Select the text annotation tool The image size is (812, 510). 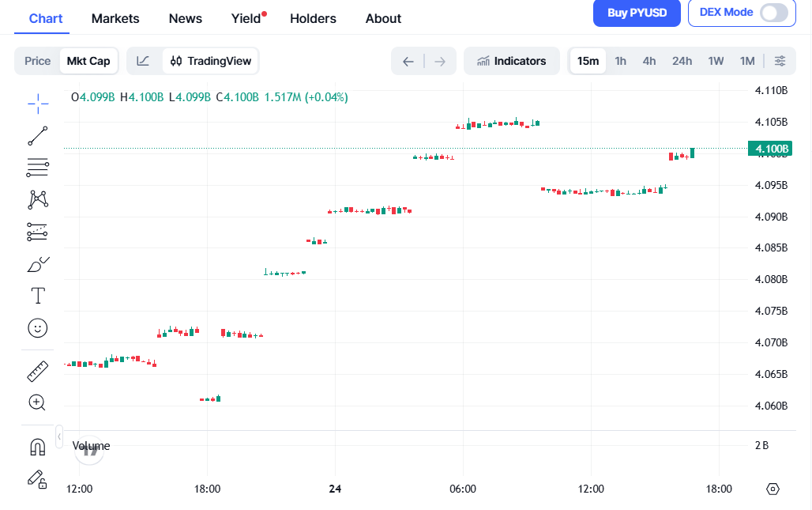pos(37,295)
